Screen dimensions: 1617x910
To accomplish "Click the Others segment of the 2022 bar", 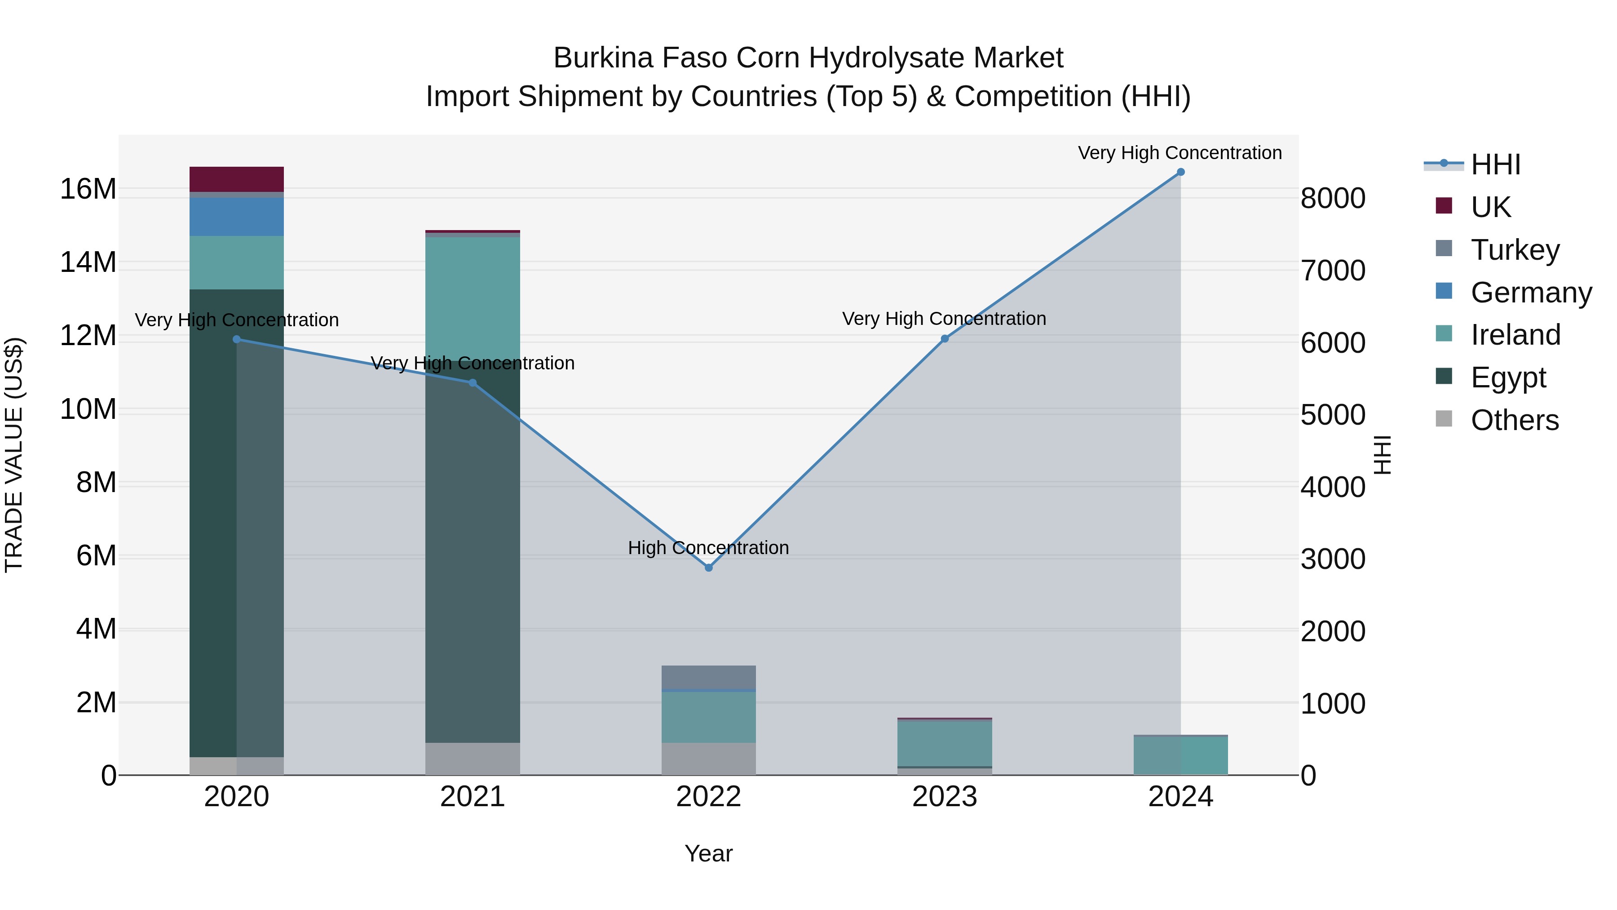I will click(x=709, y=759).
